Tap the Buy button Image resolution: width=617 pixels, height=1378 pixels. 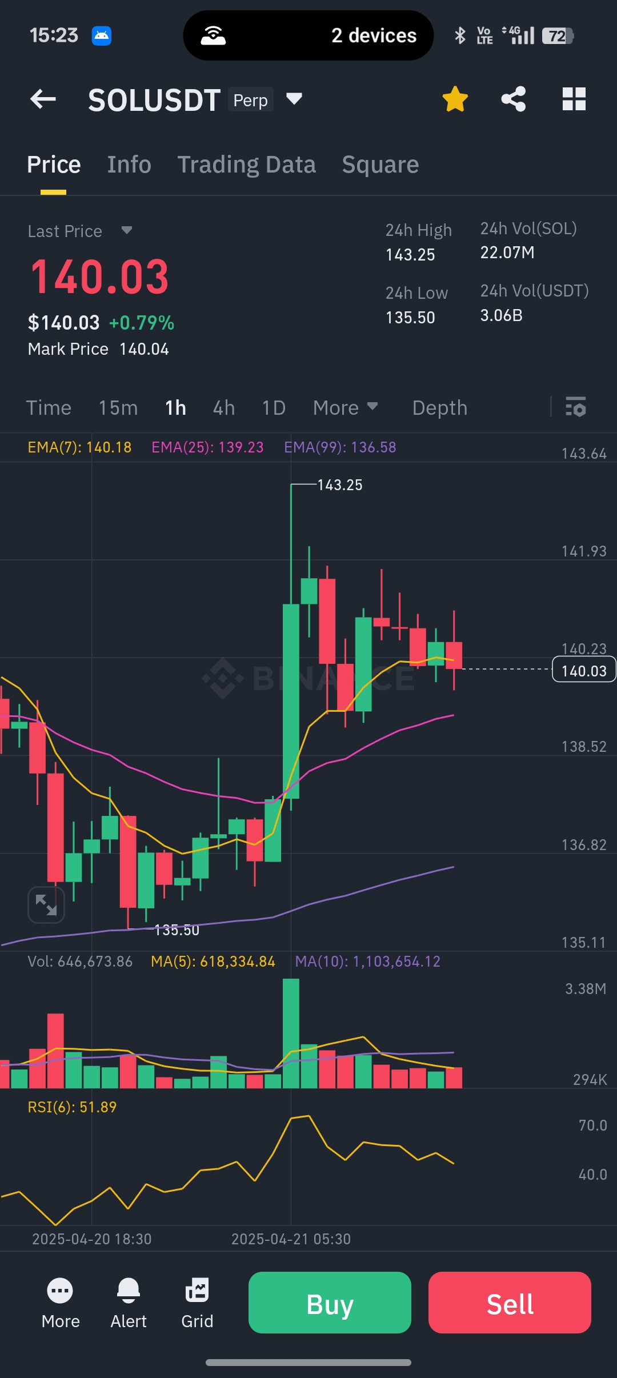tap(330, 1303)
